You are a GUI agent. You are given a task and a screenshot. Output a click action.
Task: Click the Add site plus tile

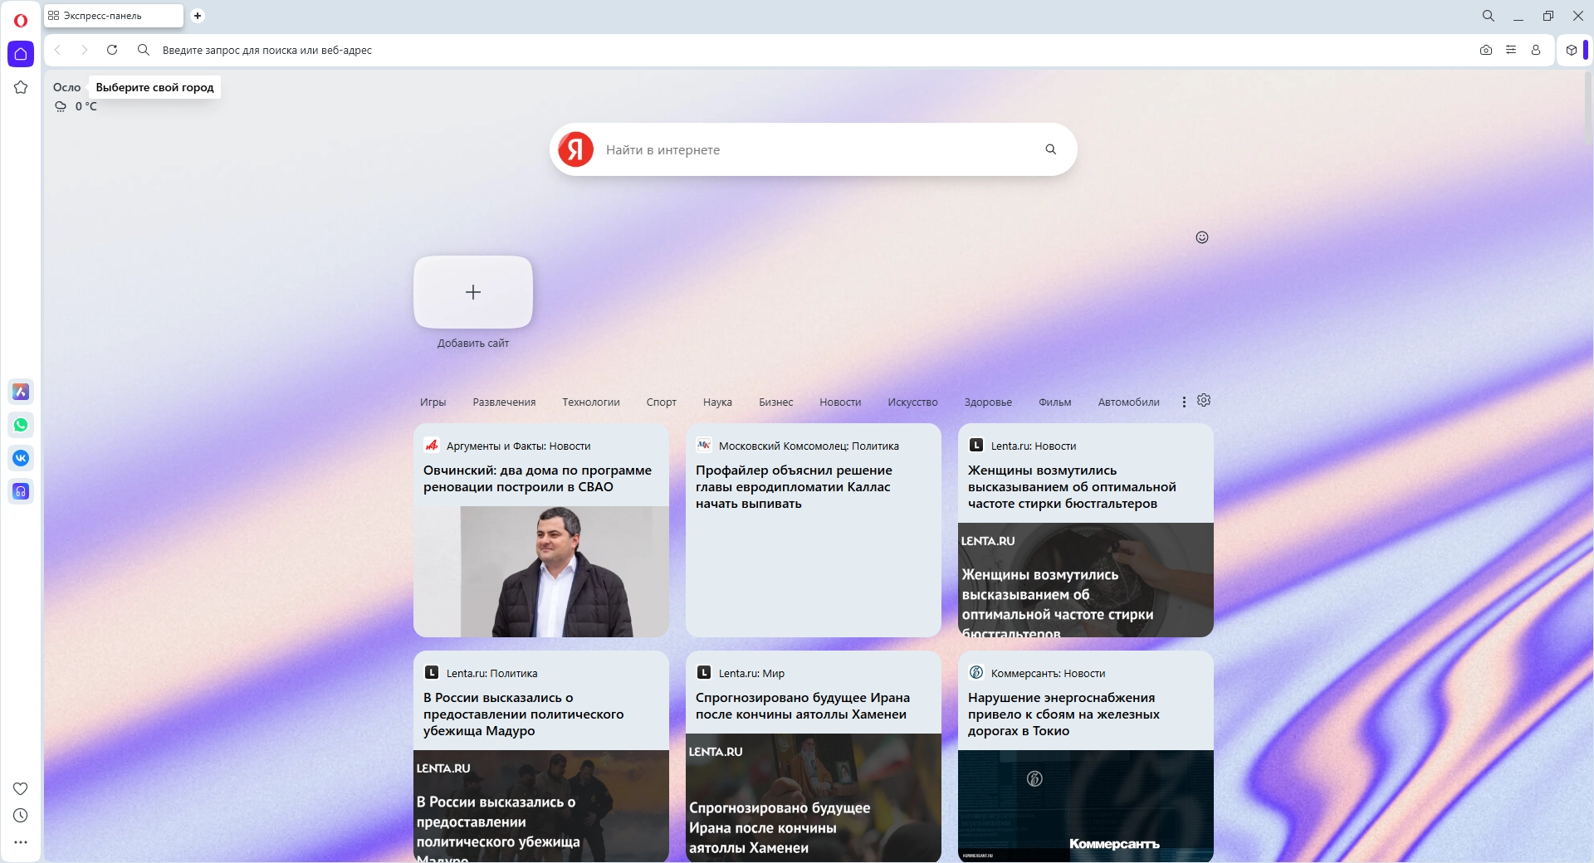473,292
